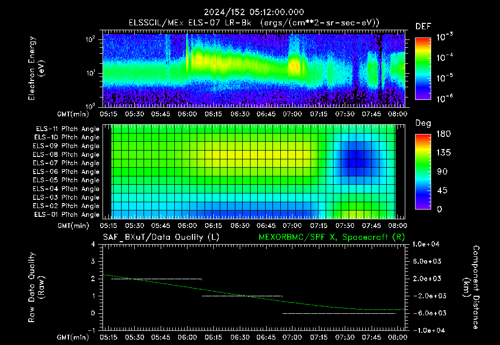
Task: Click 06:00 tick under the electron spectrogram
Action: (187, 114)
